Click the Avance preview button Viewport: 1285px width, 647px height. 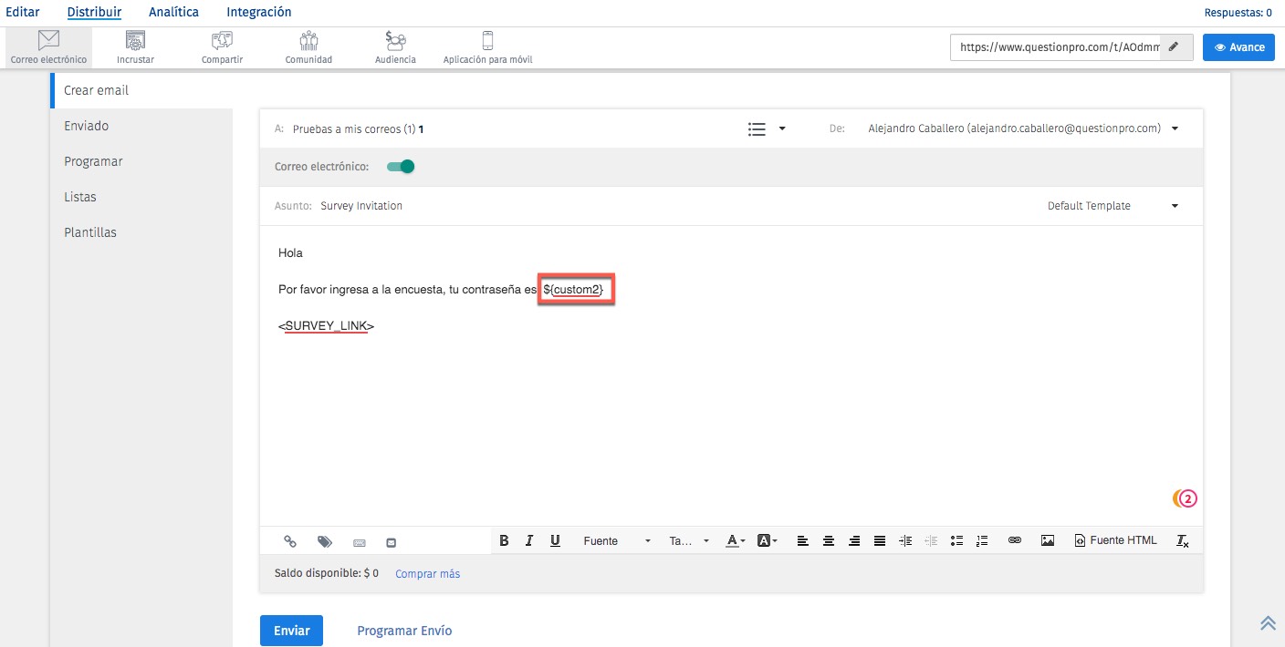tap(1238, 47)
